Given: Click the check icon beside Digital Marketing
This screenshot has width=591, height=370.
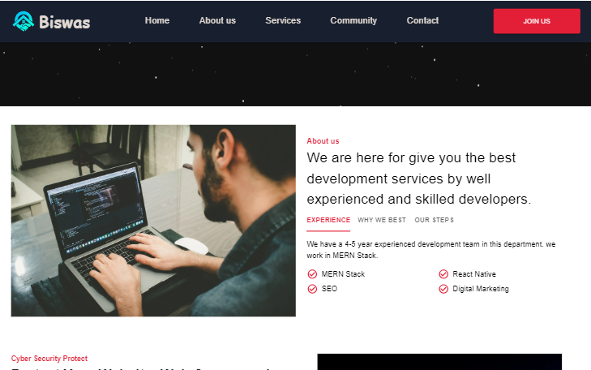Looking at the screenshot, I should click(443, 289).
